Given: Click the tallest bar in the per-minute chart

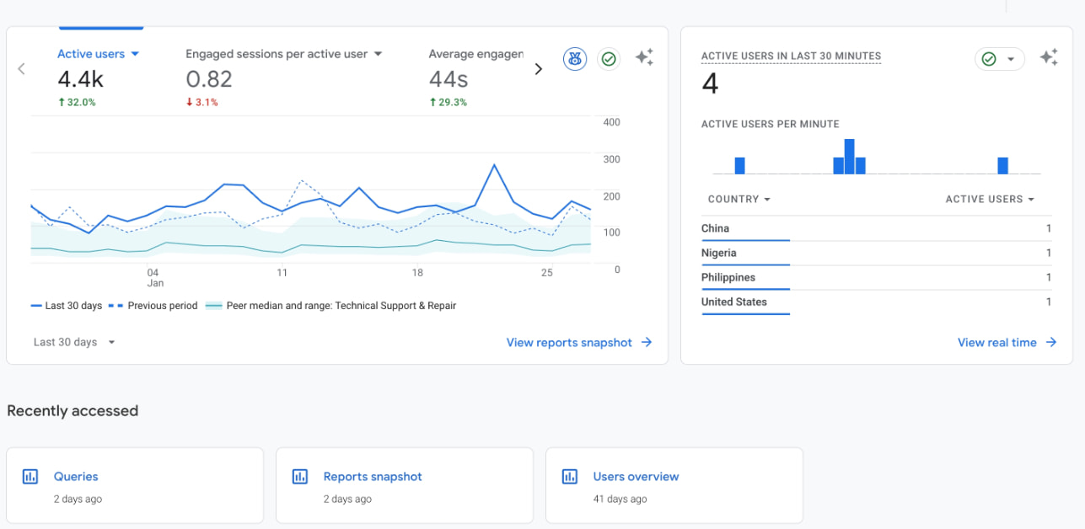Looking at the screenshot, I should [x=849, y=157].
